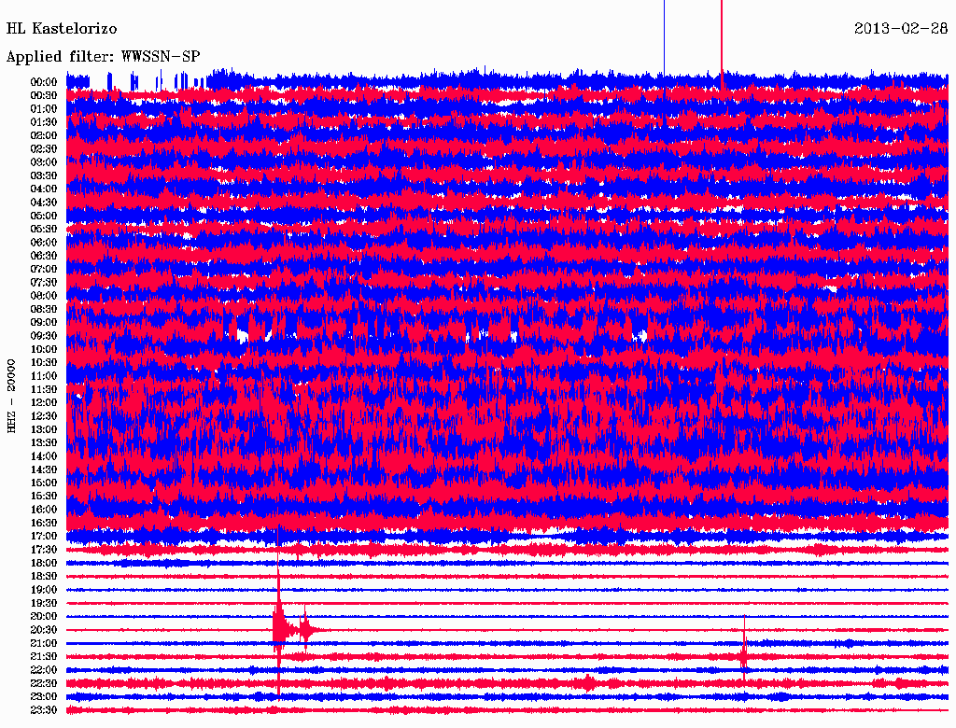
Task: Click the 02:30 time label
Action: point(44,148)
